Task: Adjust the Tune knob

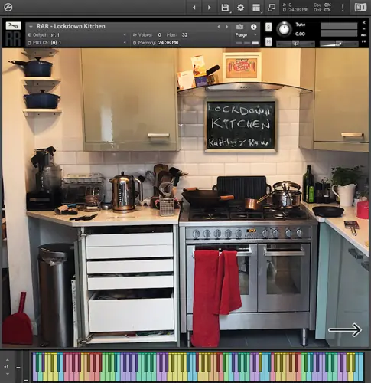Action: [x=284, y=29]
